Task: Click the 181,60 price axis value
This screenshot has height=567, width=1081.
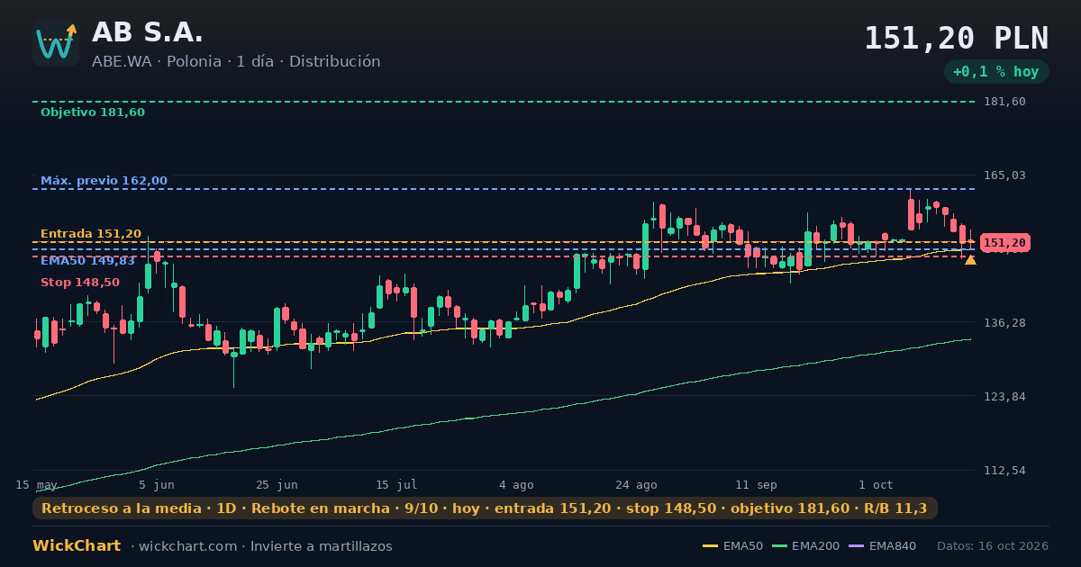Action: click(1004, 102)
